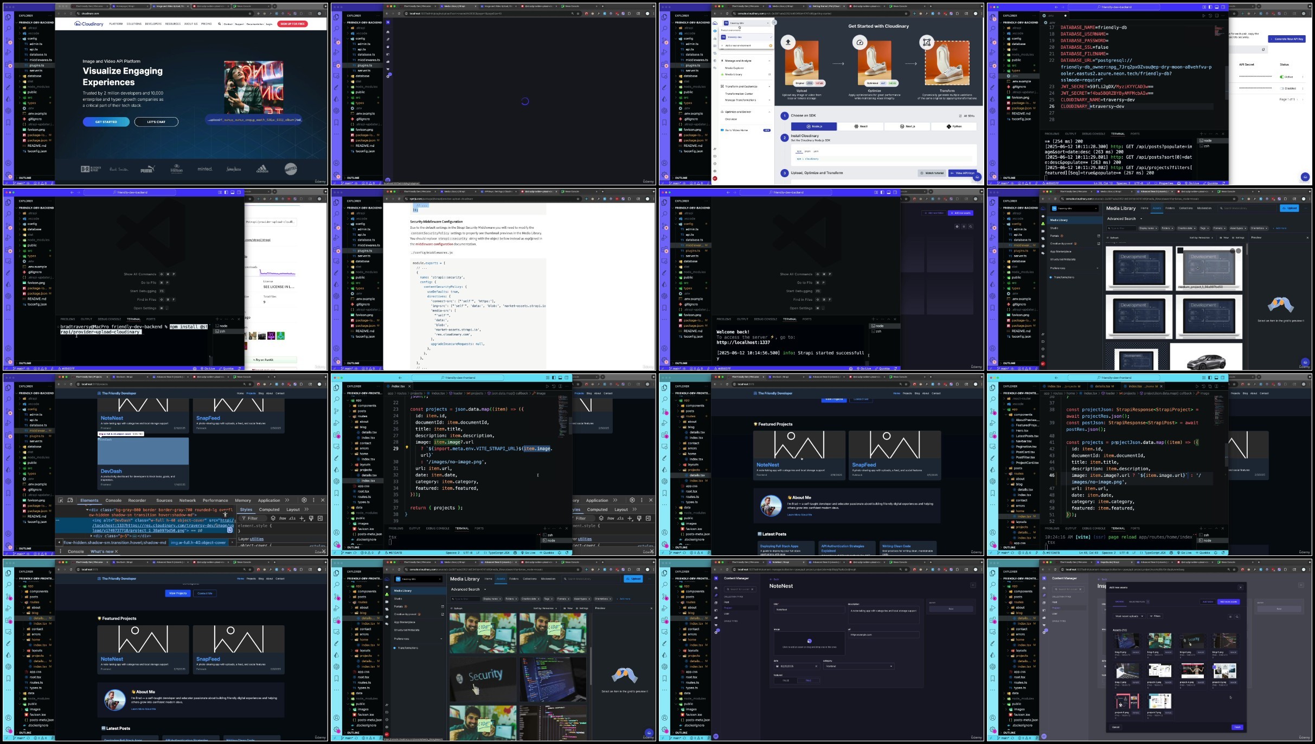
Task: Select TERMINAL panel tab in .env editor frame
Action: 1118,134
